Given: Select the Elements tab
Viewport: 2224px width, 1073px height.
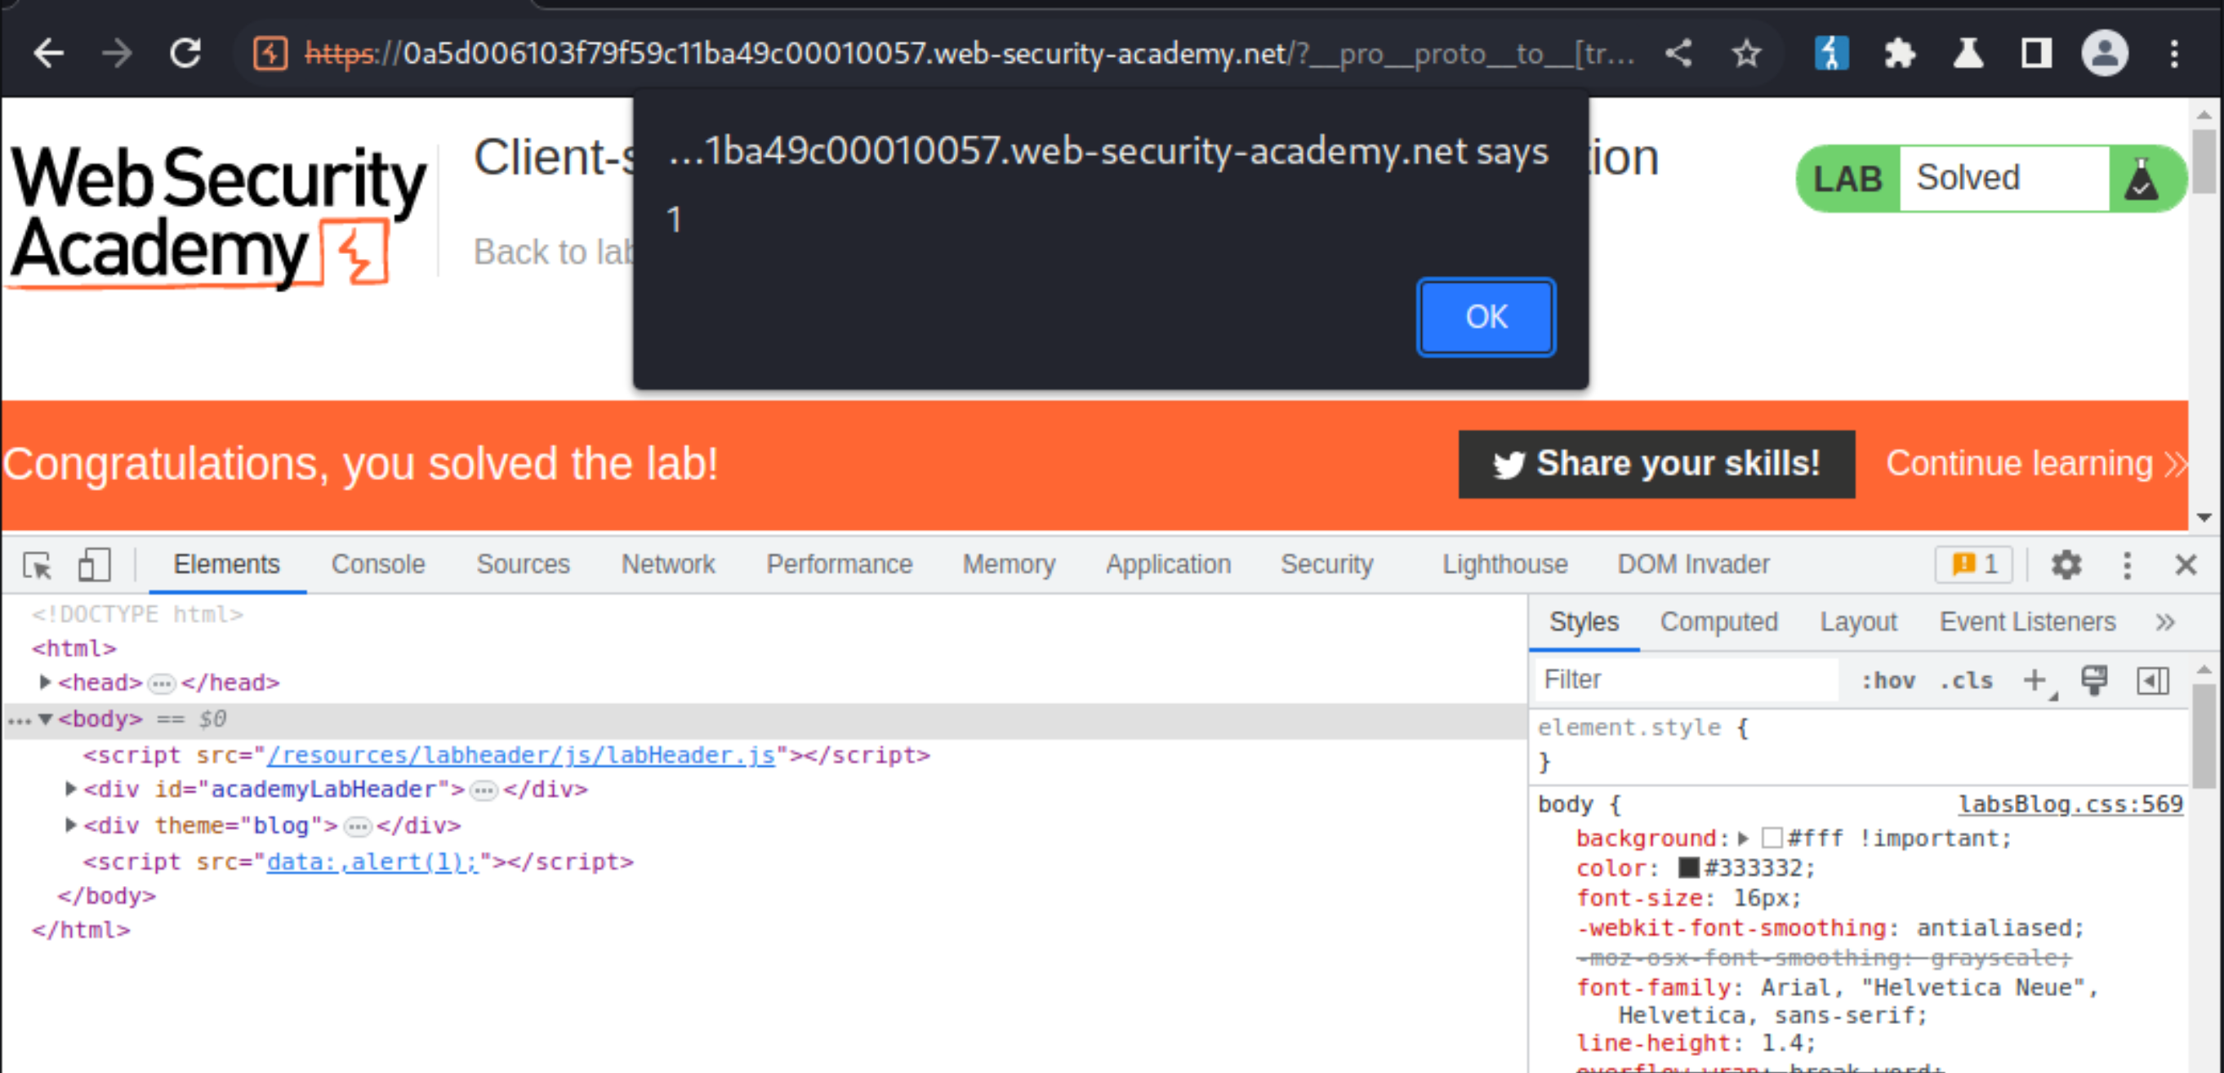Looking at the screenshot, I should [227, 564].
